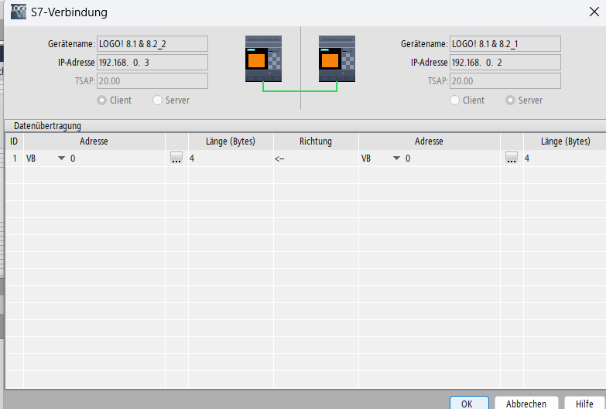This screenshot has height=409, width=606.
Task: Click the Gerätename field LOGO! 8.1 & 8.2_1
Action: [x=505, y=43]
